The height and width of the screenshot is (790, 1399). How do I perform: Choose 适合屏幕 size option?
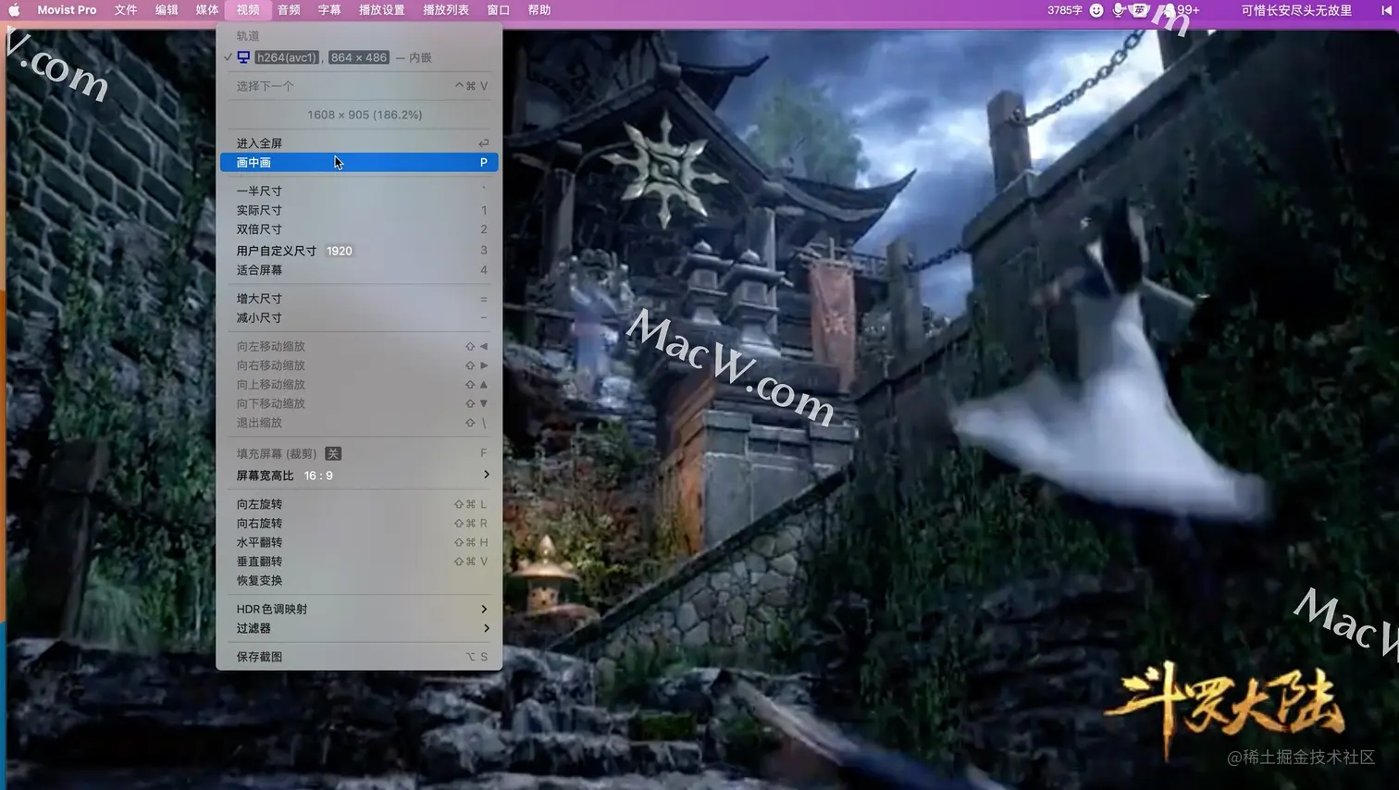(359, 270)
